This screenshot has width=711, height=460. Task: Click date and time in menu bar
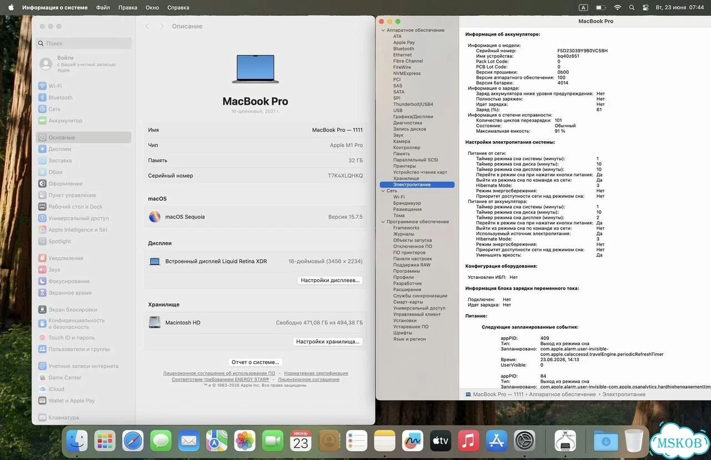[x=680, y=8]
